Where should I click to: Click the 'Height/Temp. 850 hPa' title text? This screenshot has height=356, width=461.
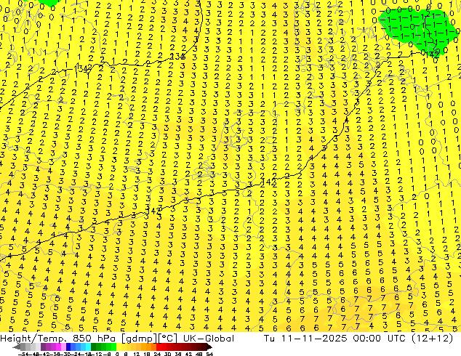click(x=57, y=339)
